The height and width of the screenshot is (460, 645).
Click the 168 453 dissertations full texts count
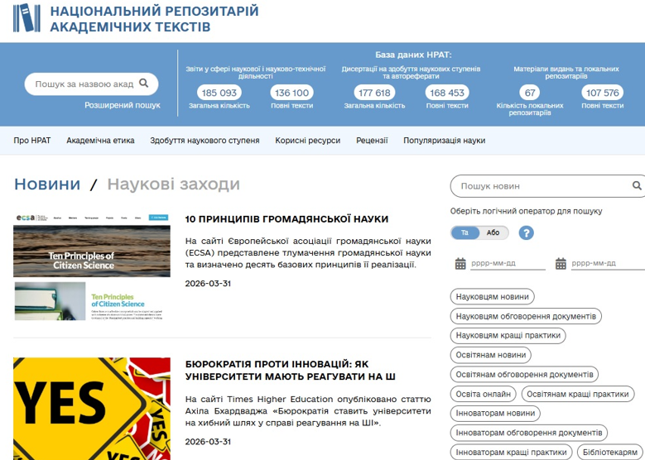(x=447, y=93)
